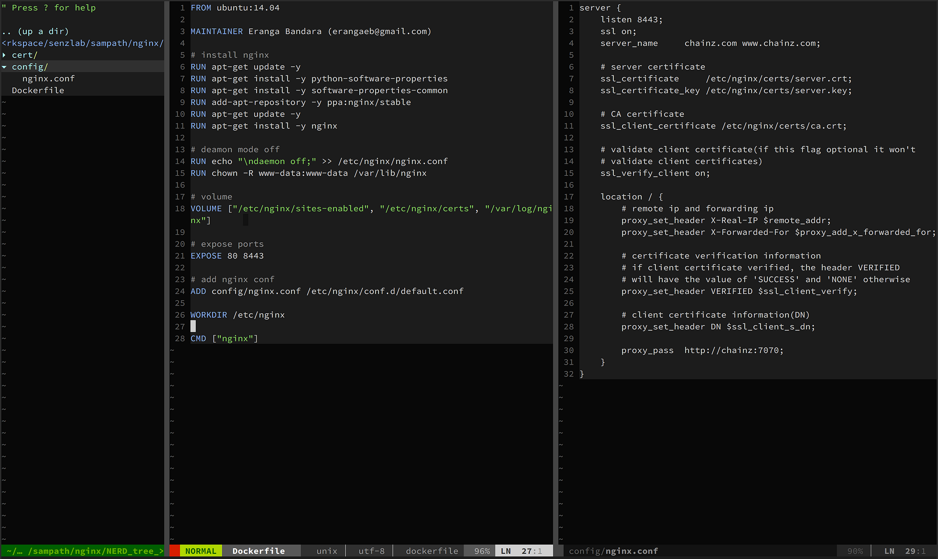Expand the cert/ folder arrow

4,55
